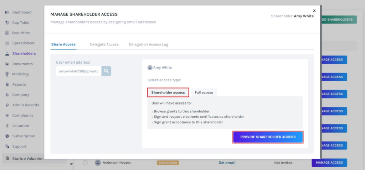
Task: Open the Dashboard sidebar icon
Action: tap(7, 12)
